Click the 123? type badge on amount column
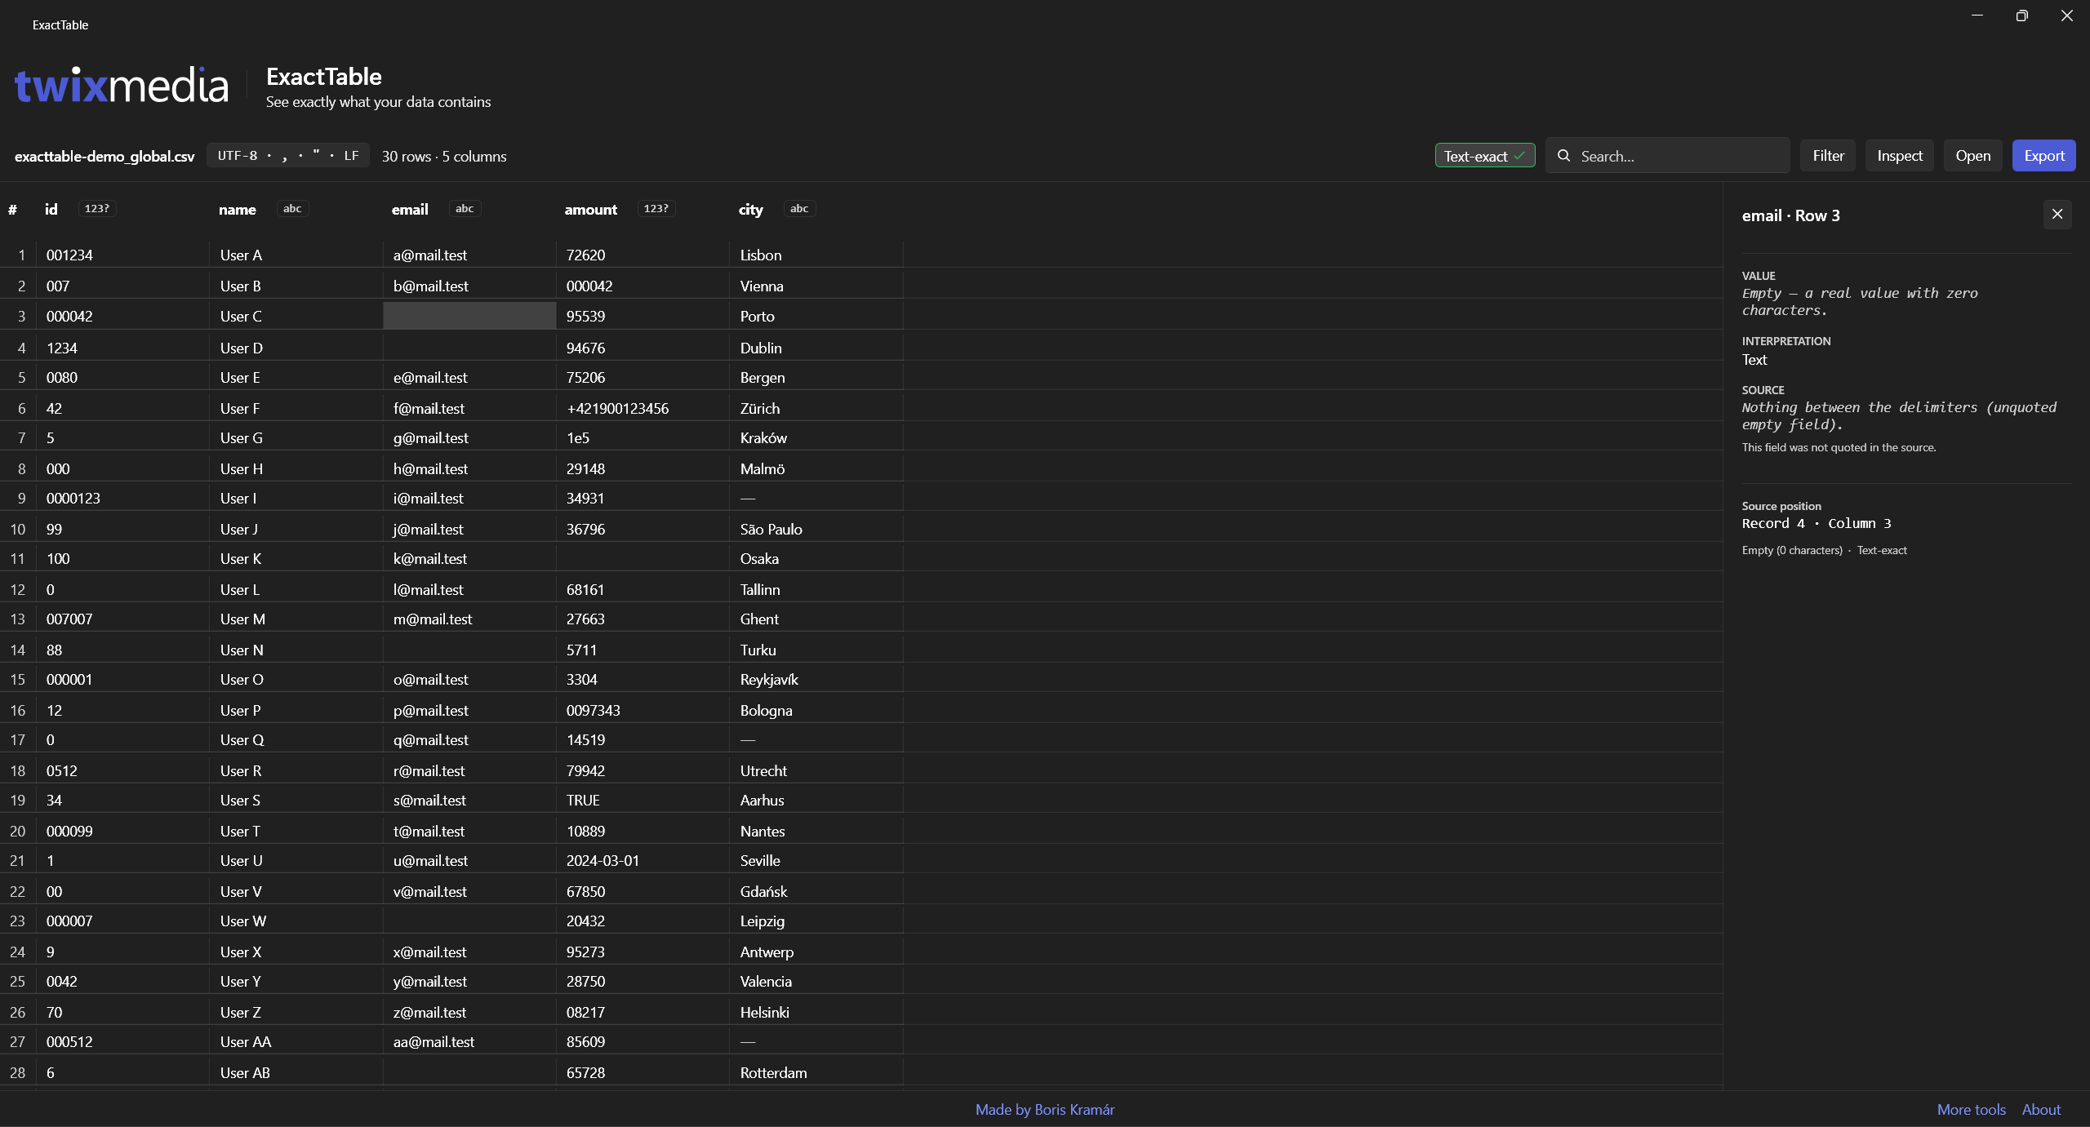The height and width of the screenshot is (1127, 2090). click(x=656, y=209)
